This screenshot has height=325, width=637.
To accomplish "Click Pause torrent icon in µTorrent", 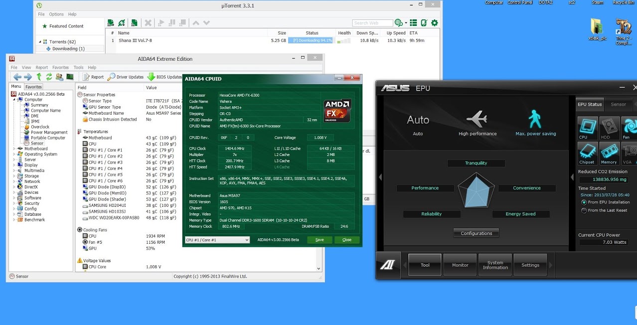I will (x=172, y=23).
